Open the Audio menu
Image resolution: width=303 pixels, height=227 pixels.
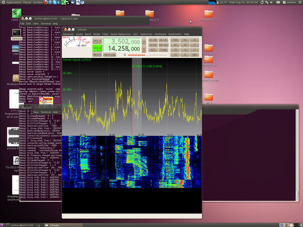click(x=79, y=34)
